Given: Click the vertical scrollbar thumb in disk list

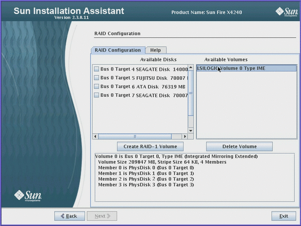Looking at the screenshot, I should click(190, 93).
